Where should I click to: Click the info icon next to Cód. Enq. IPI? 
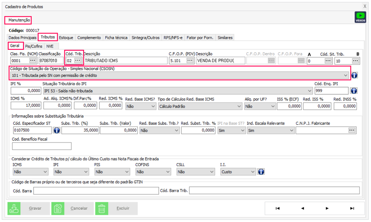coord(354,91)
